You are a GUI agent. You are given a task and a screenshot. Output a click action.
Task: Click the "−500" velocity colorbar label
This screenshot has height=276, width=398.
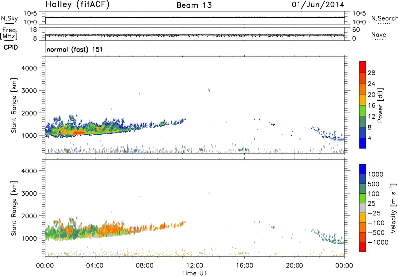[x=376, y=232]
